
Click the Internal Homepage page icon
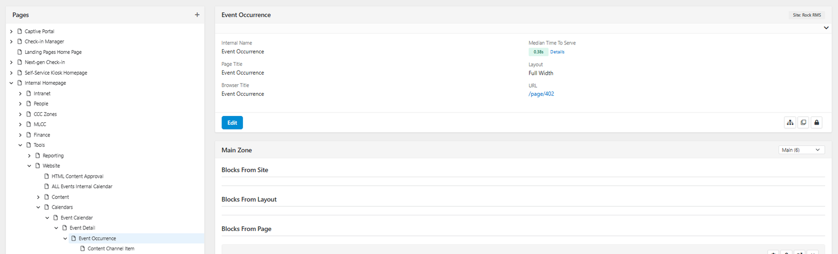[20, 83]
